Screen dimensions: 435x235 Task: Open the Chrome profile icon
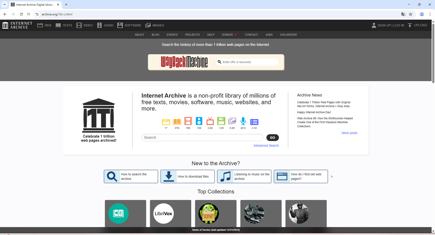point(422,14)
